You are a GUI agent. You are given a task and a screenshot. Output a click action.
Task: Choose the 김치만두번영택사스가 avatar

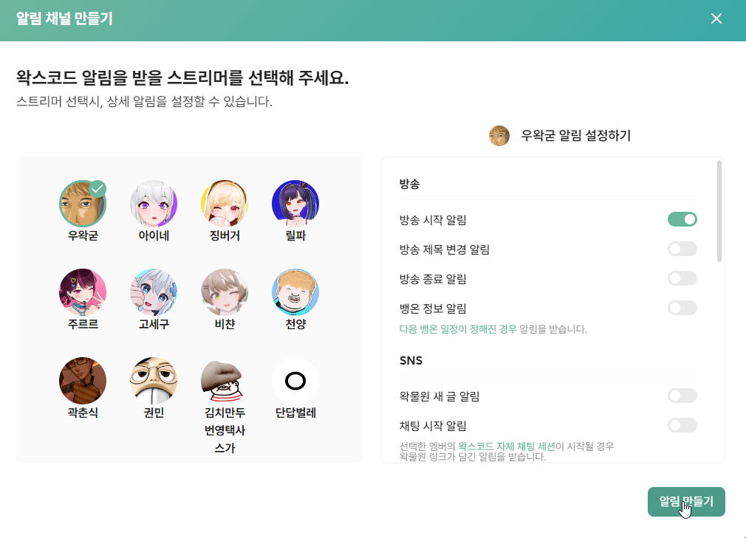point(225,381)
